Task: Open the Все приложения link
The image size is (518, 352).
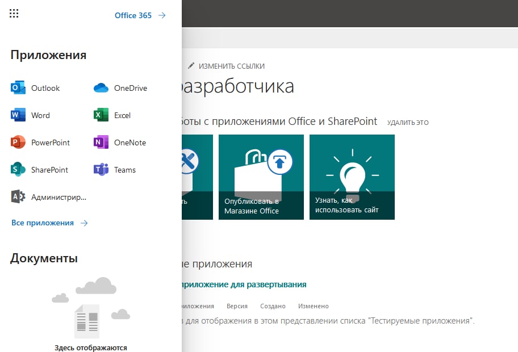Action: coord(43,223)
